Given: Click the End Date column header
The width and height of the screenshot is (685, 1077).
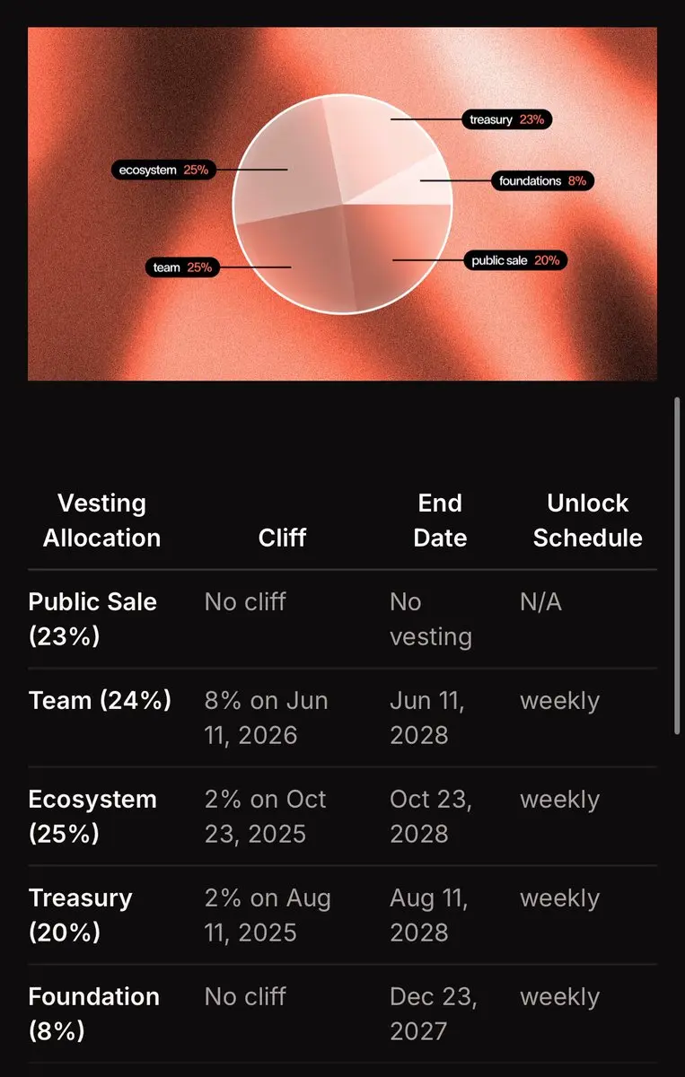Looking at the screenshot, I should tap(440, 521).
